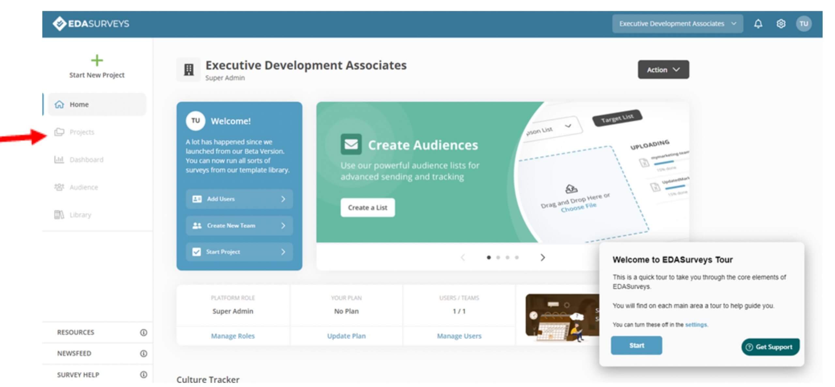Click the Create a List button
The width and height of the screenshot is (835, 387).
coord(368,207)
